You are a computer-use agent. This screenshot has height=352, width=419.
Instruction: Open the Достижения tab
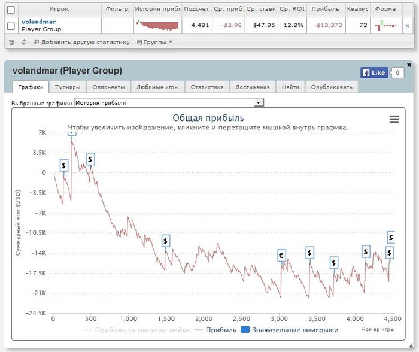[x=253, y=87]
